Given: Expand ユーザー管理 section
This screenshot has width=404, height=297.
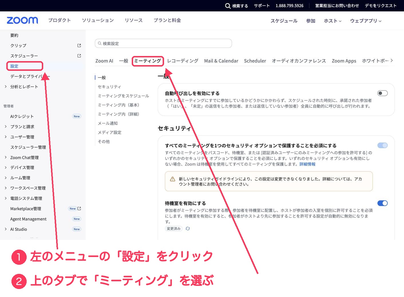Looking at the screenshot, I should point(6,137).
